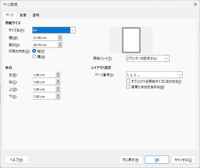Enable オブジェクトを用紙サイズに合わせる checkbox
Screen dimensions: 200x168
(x=128, y=82)
